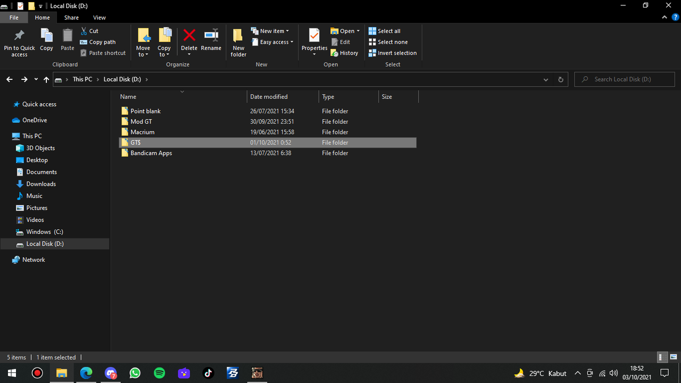Create a New folder
This screenshot has height=383, width=681.
[x=238, y=43]
